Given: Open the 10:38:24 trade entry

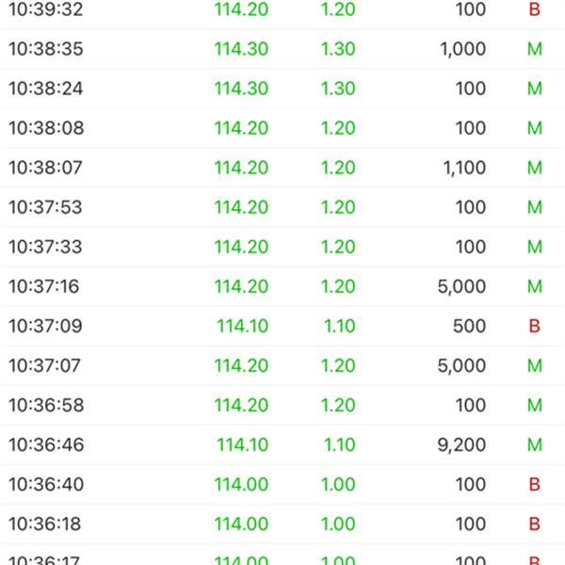Looking at the screenshot, I should pos(282,89).
